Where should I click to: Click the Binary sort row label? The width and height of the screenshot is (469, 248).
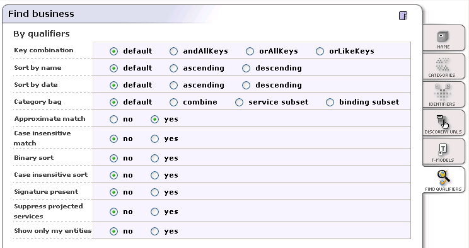pyautogui.click(x=34, y=158)
